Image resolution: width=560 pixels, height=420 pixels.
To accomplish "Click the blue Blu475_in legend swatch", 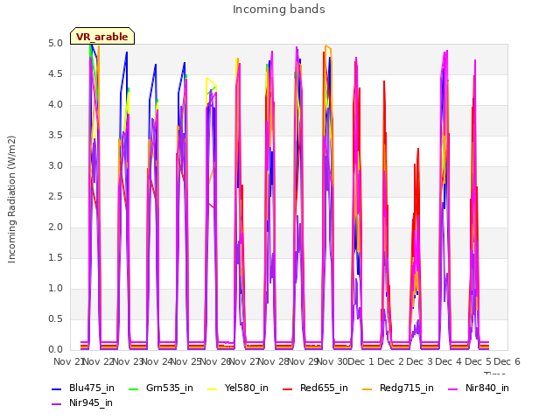I will tap(56, 388).
